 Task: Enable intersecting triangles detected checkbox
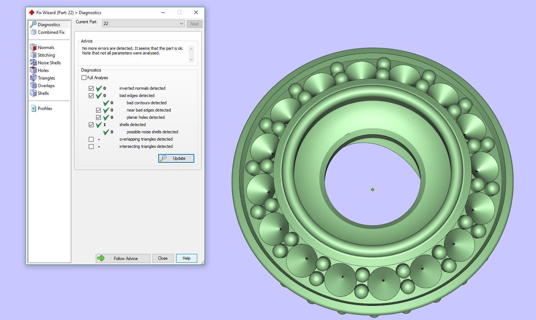click(91, 146)
